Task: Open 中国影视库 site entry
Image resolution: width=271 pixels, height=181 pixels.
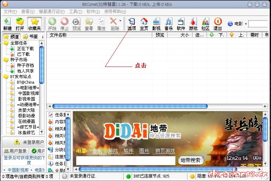Action: tap(29, 93)
